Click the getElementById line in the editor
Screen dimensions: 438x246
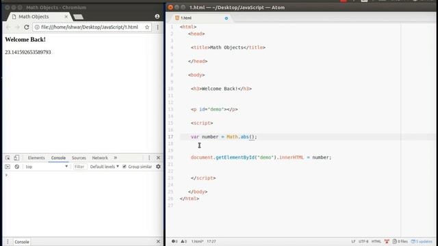tap(261, 157)
